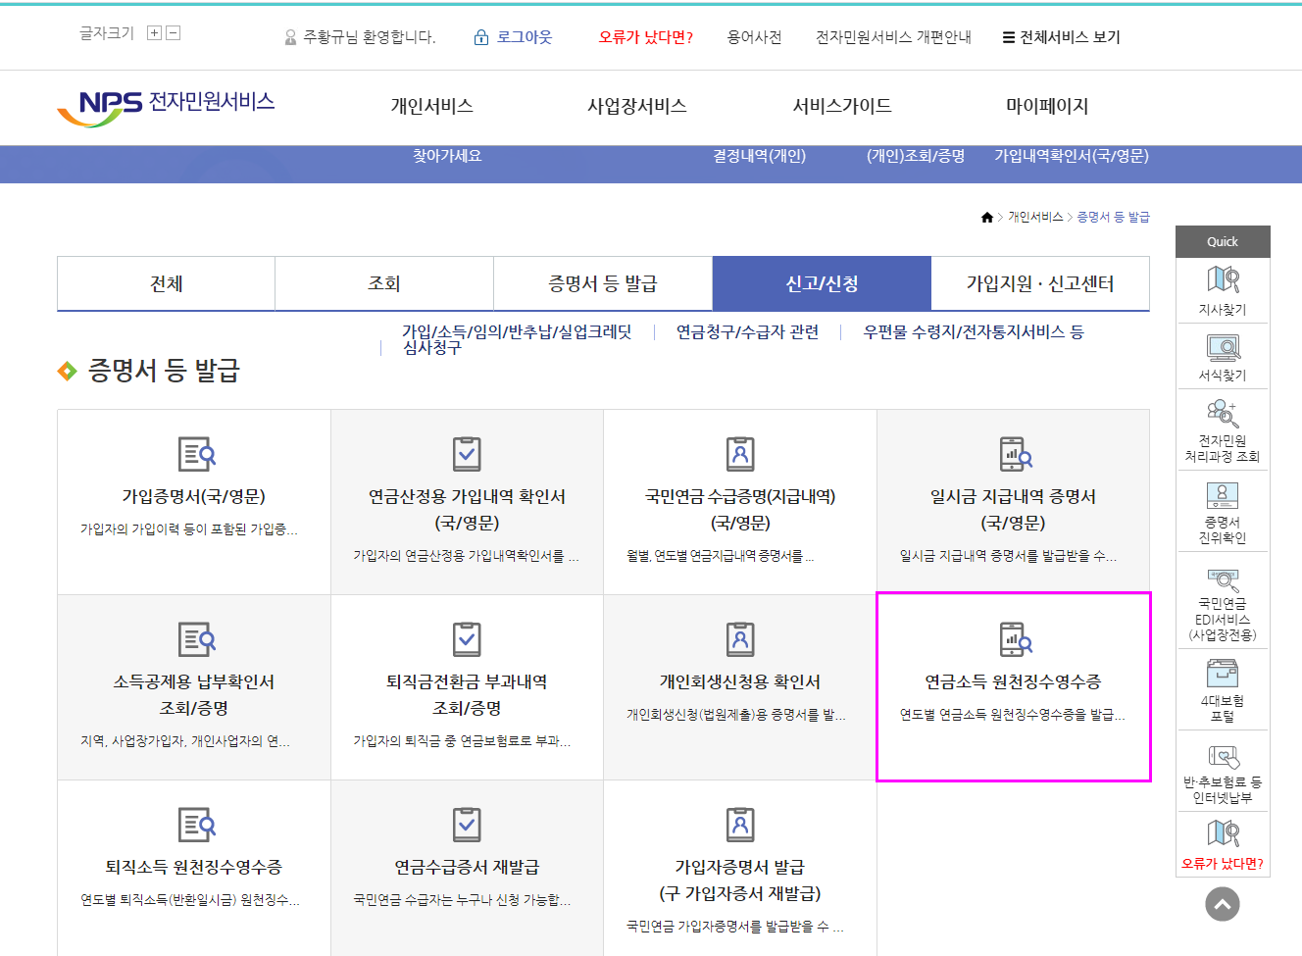
Task: Click the home icon in breadcrumb
Action: coord(986,218)
